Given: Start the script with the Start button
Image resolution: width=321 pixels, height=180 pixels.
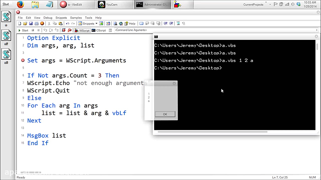Looking at the screenshot, I should tap(23, 30).
